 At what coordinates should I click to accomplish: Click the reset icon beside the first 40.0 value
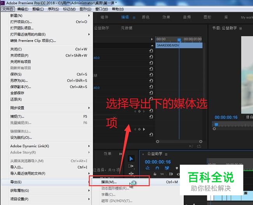151,57
